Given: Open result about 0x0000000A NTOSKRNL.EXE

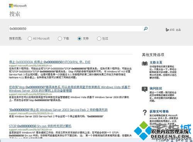Looking at the screenshot, I should click(50, 62).
